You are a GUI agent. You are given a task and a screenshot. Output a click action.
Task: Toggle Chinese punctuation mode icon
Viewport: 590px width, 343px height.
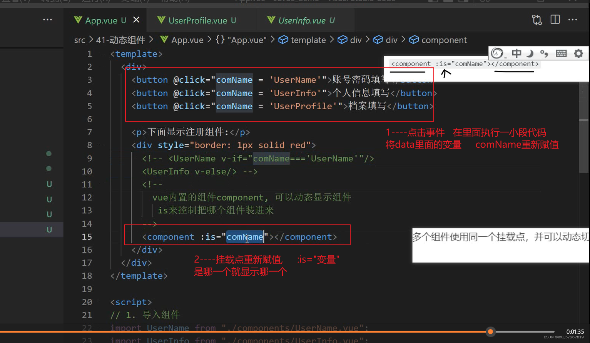tap(544, 54)
